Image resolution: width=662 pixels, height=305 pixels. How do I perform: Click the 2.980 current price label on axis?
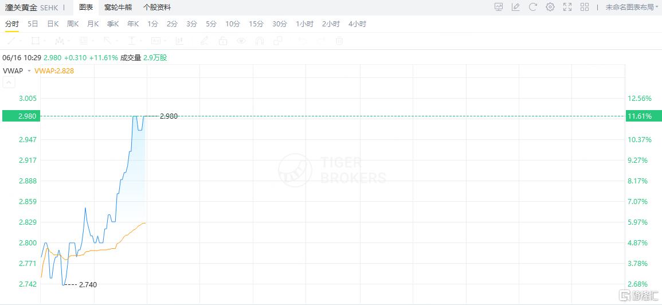(21, 116)
